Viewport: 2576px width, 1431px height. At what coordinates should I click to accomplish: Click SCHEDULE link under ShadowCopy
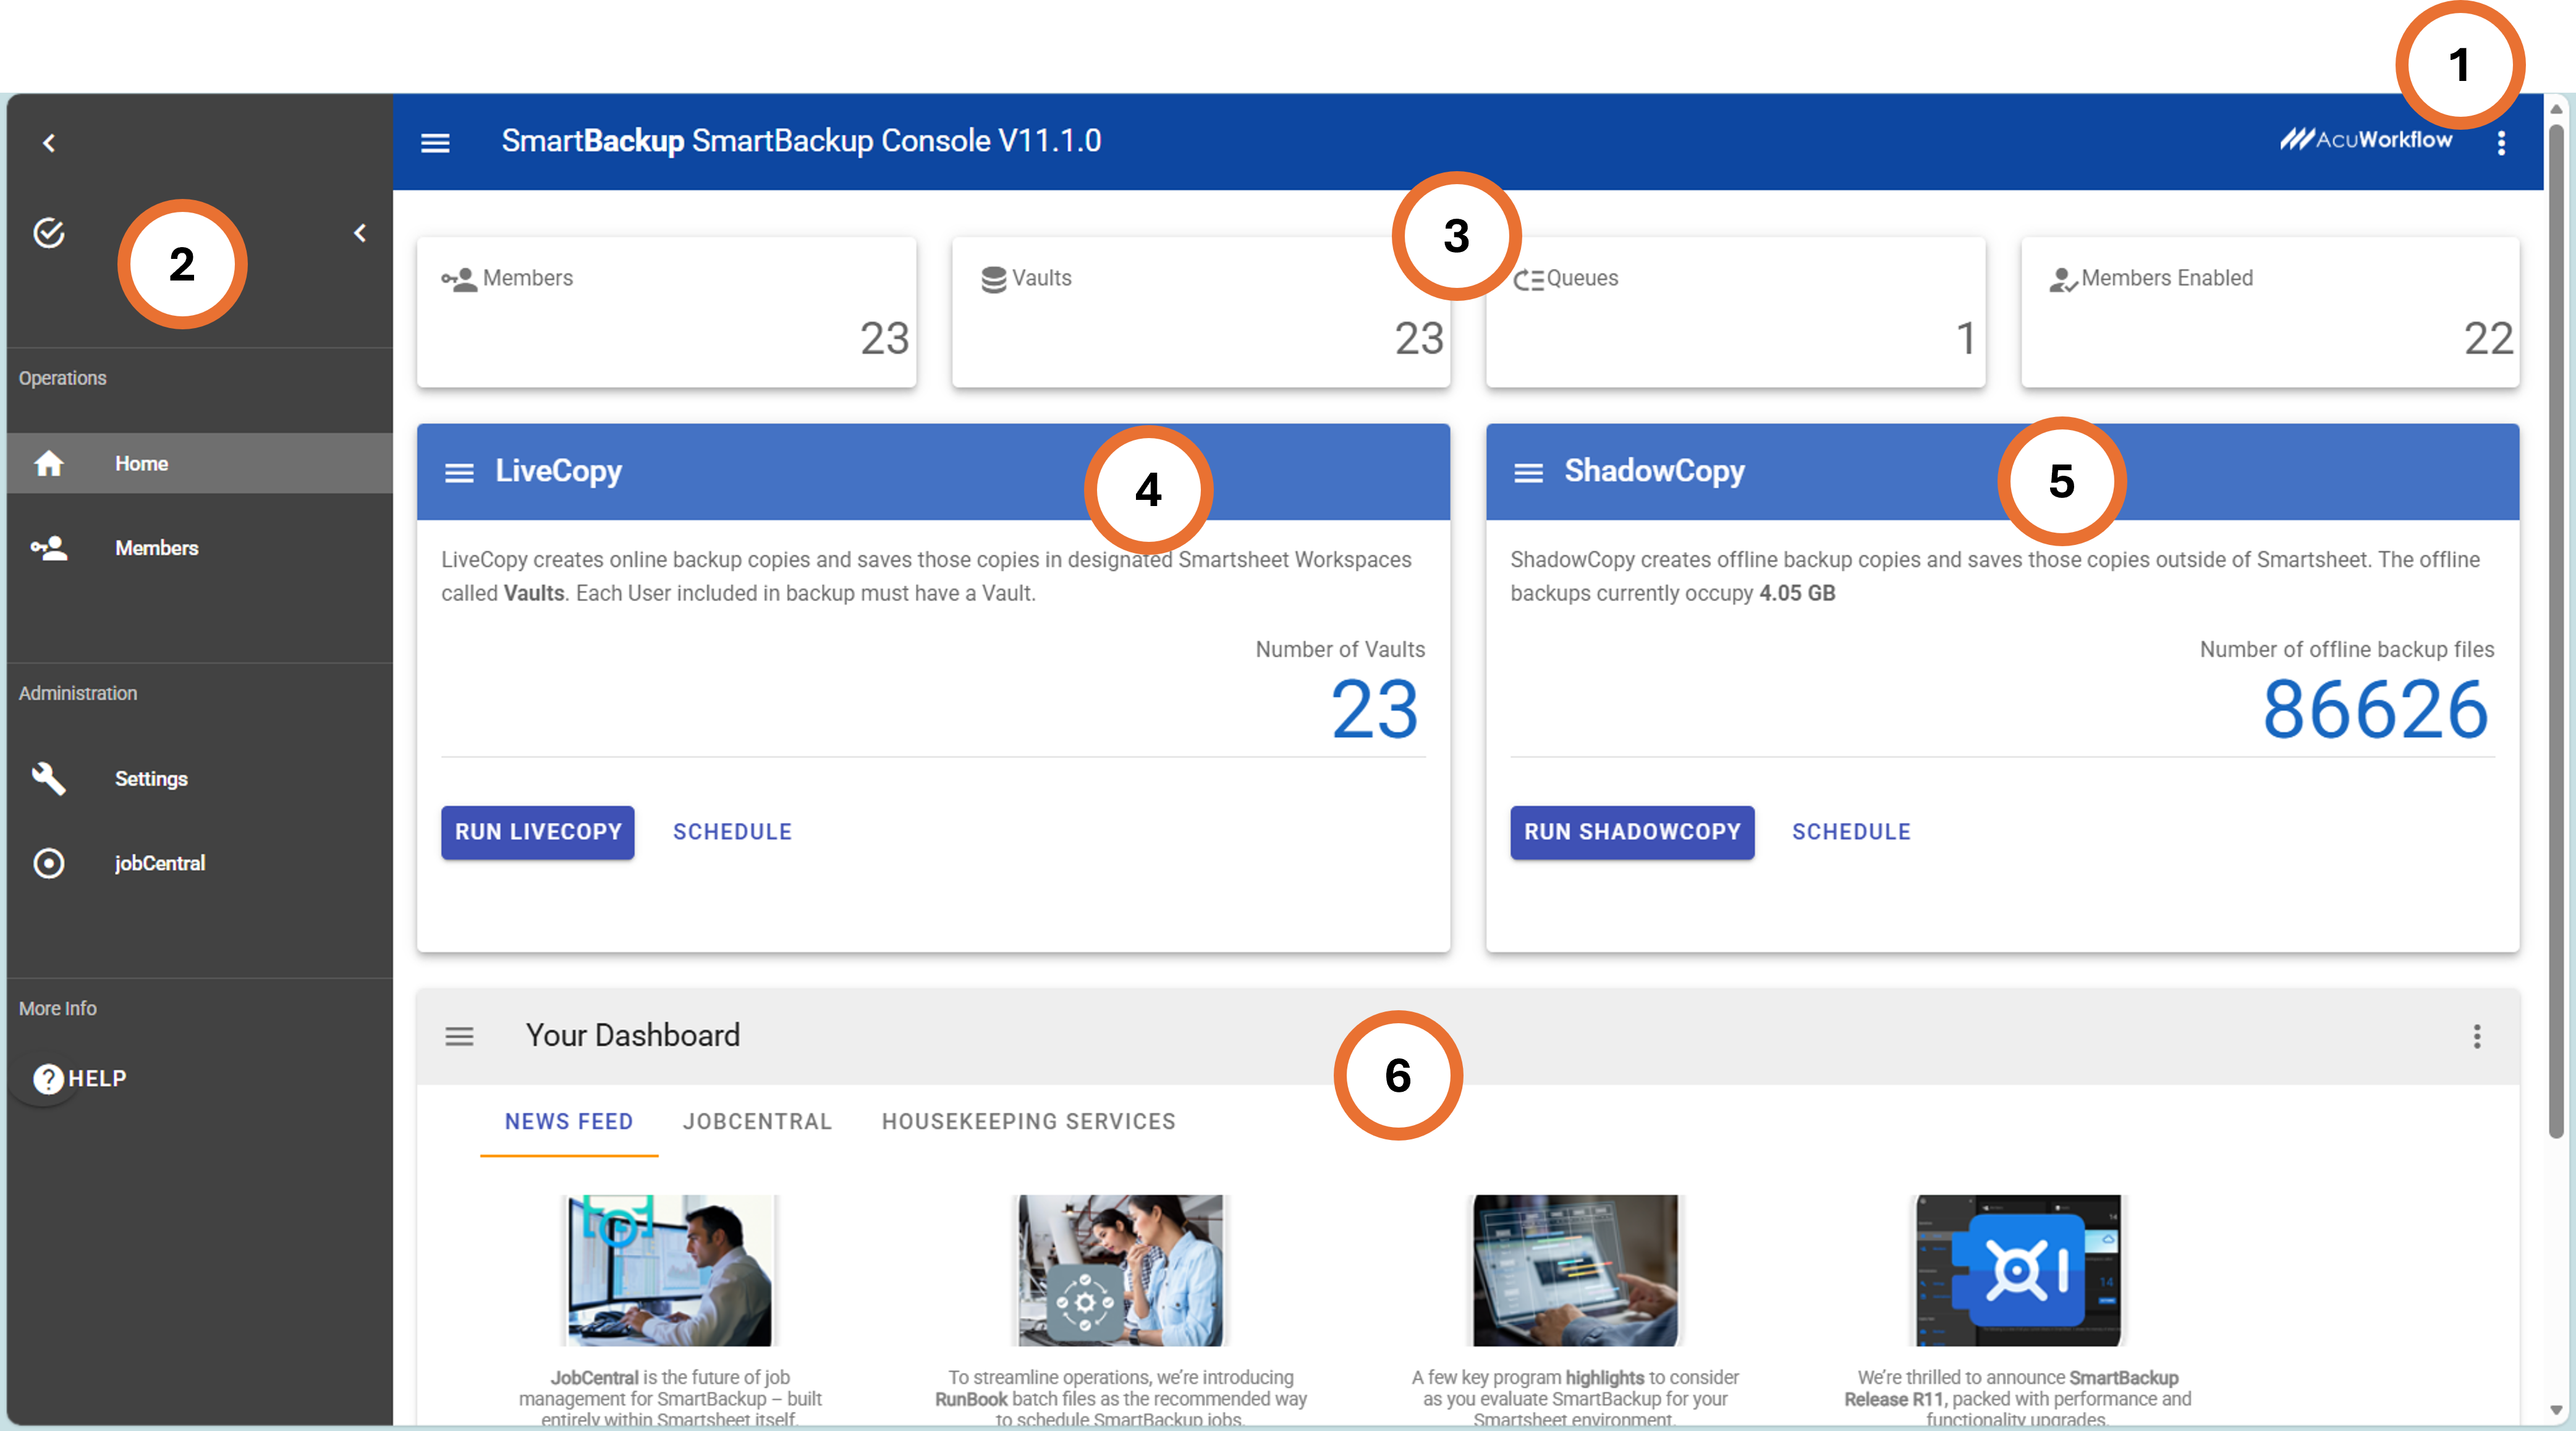pos(1851,832)
